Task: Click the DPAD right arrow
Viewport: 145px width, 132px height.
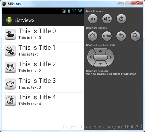Action: (x=111, y=57)
